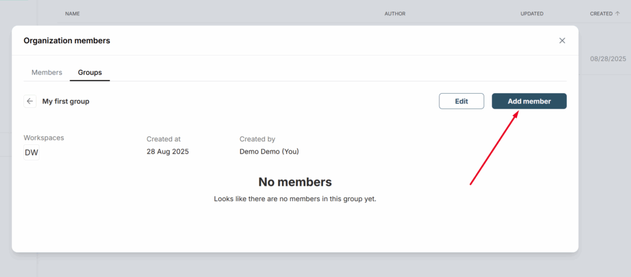The width and height of the screenshot is (631, 277).
Task: Click the CREATED column sort arrow
Action: coord(617,14)
